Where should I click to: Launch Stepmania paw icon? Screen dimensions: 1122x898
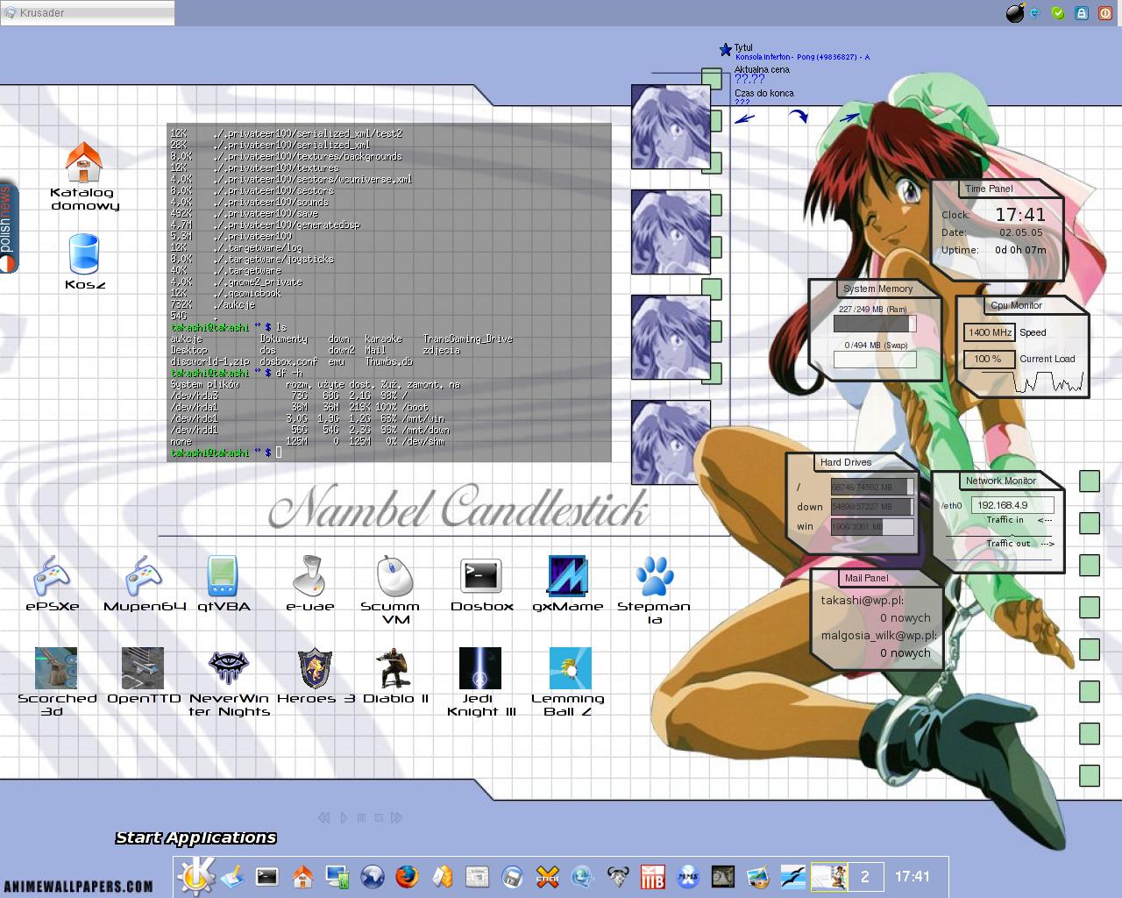pos(655,576)
